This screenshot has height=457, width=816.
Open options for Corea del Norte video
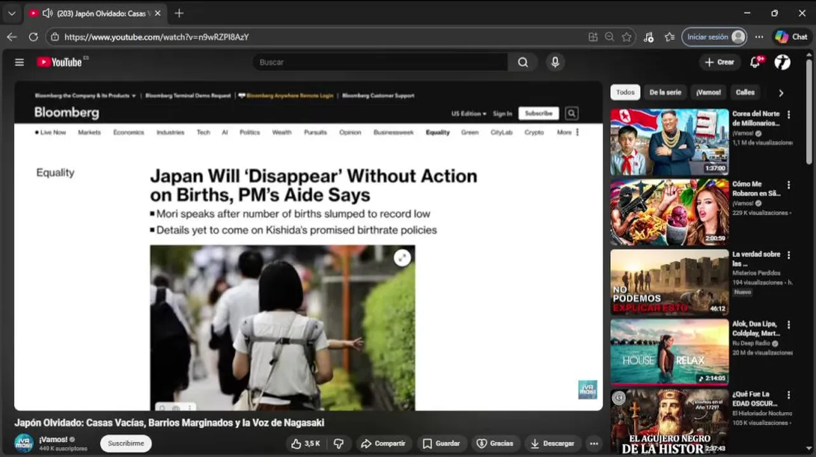[x=789, y=115]
